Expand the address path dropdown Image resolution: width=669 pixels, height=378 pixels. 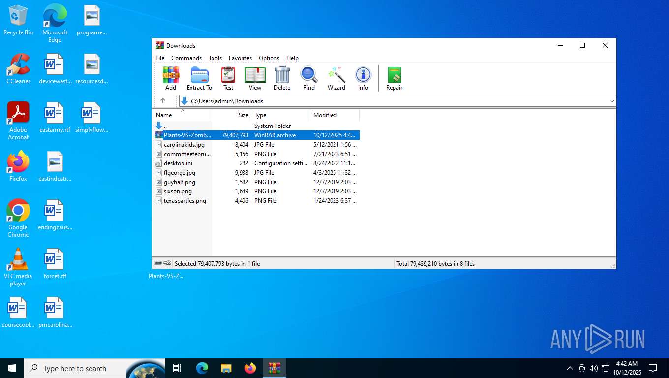[x=611, y=101]
